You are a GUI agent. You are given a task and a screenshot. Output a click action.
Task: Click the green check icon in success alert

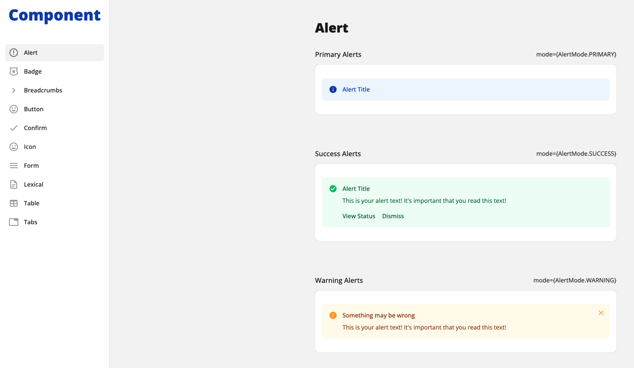(x=333, y=189)
